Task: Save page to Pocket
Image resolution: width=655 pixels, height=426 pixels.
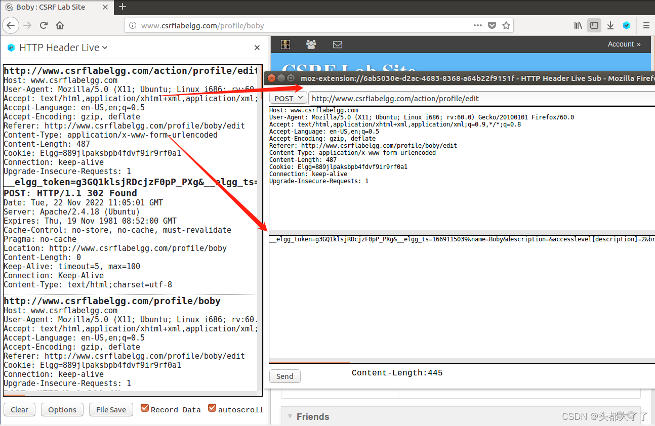Action: pyautogui.click(x=492, y=25)
